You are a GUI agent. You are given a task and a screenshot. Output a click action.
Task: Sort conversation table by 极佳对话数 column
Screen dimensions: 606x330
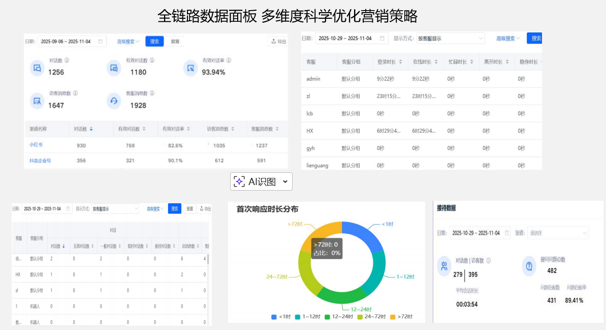(x=174, y=246)
